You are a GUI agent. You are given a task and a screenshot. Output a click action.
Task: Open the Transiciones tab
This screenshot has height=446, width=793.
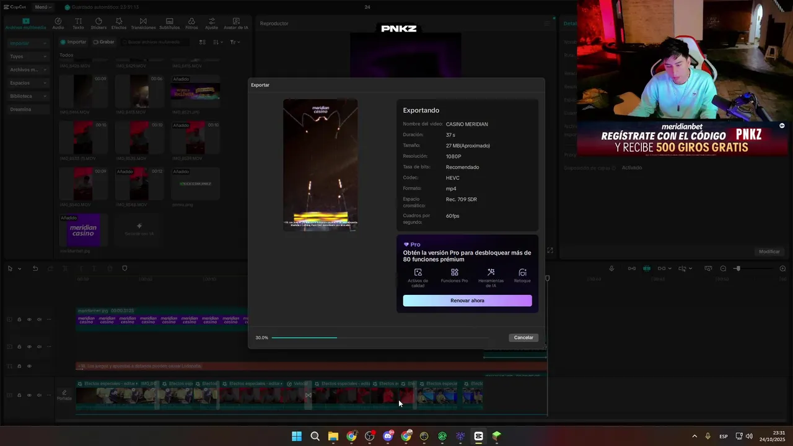pos(143,24)
